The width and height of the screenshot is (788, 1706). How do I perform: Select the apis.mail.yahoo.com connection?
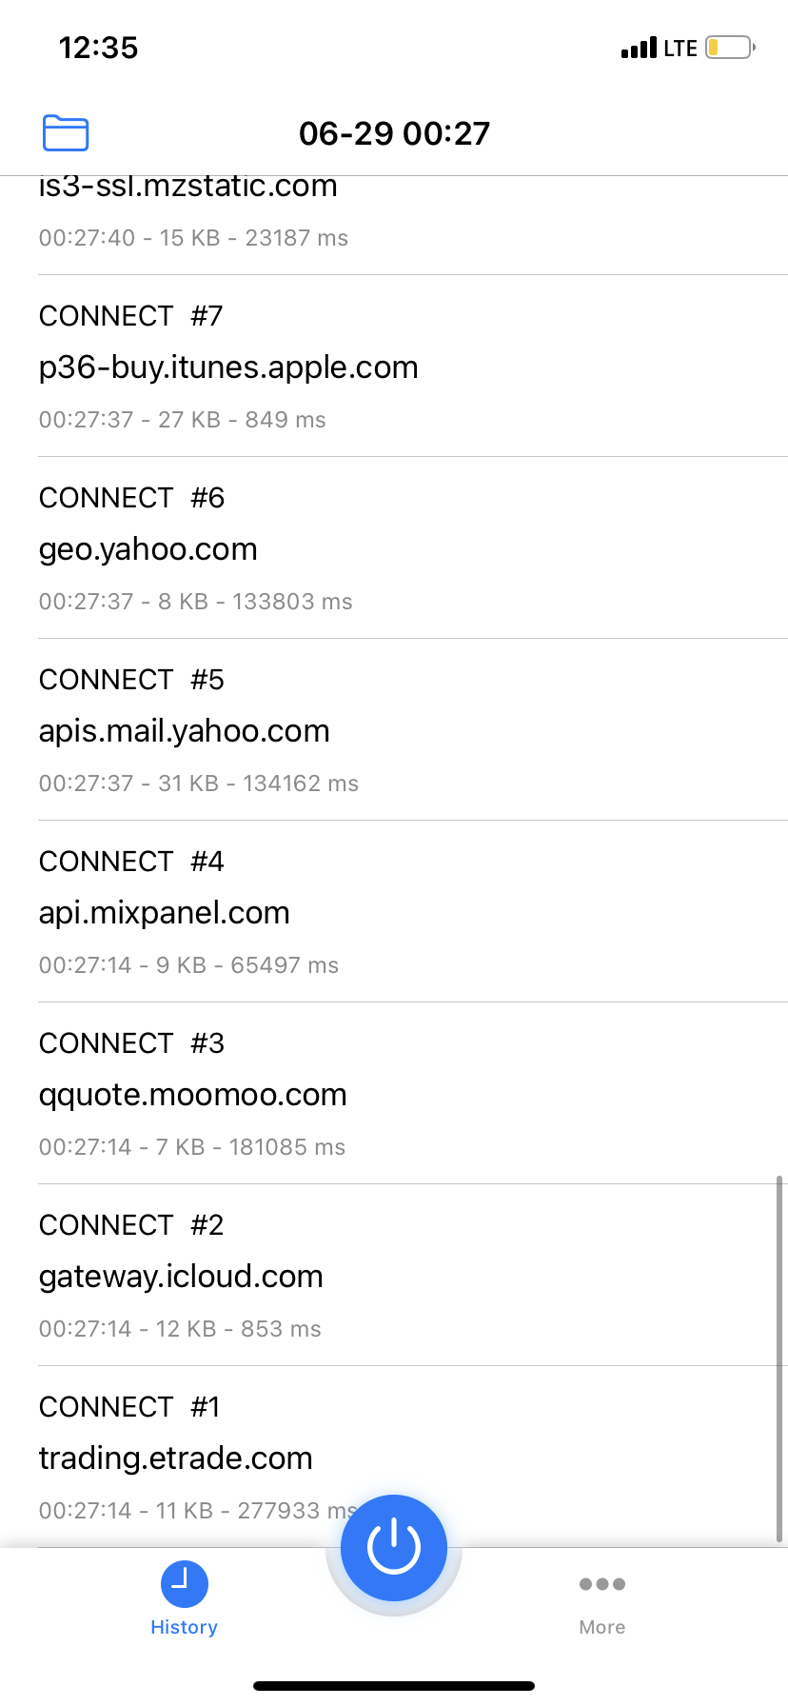click(185, 731)
